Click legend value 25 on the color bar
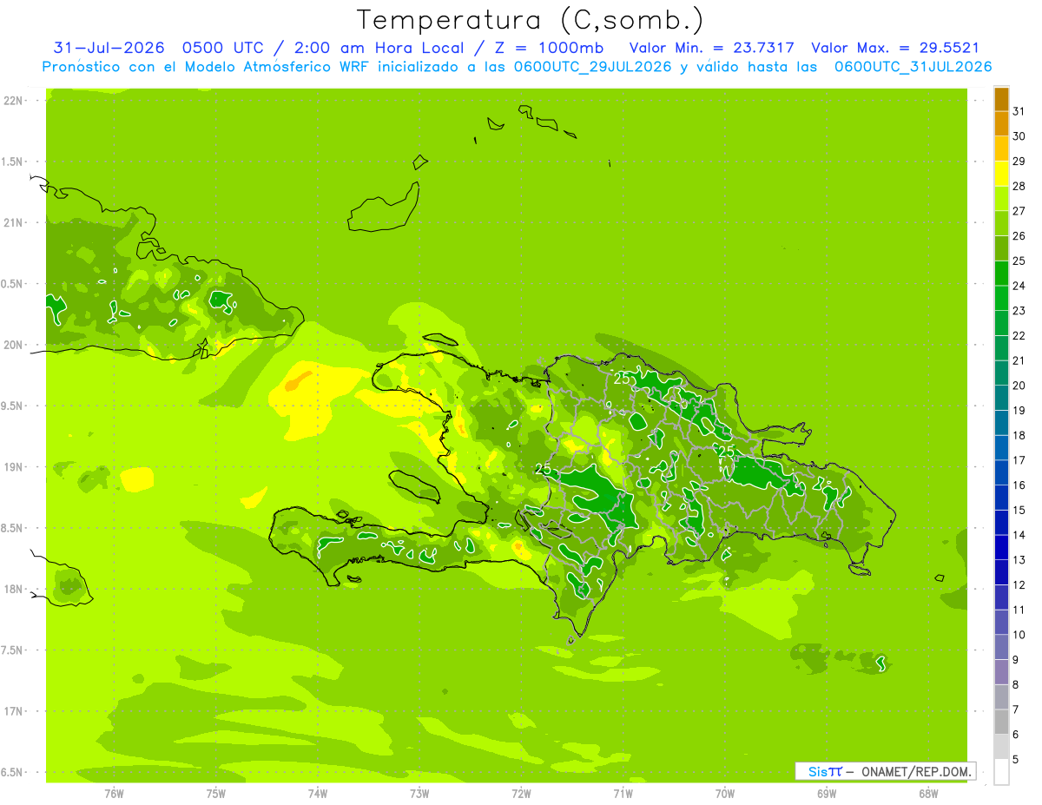This screenshot has width=1042, height=805. click(1019, 261)
